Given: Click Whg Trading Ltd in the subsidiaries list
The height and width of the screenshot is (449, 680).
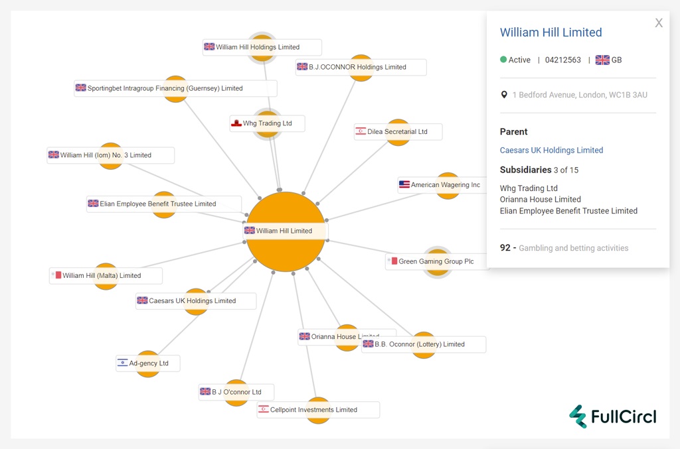Looking at the screenshot, I should pos(529,188).
